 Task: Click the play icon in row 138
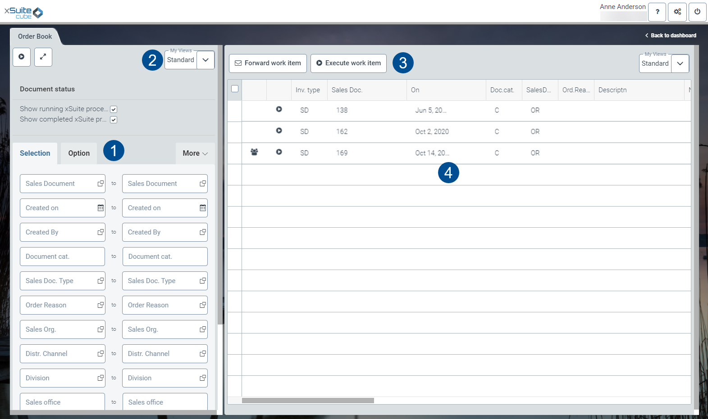pos(279,109)
